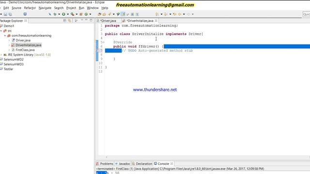Expand the Driver.java tree node
The image size is (310, 174).
coord(9,40)
